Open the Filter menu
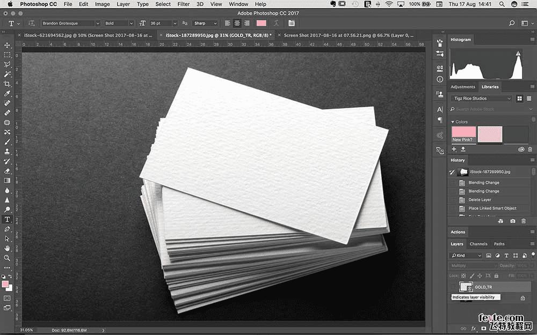The width and height of the screenshot is (537, 335). (184, 4)
